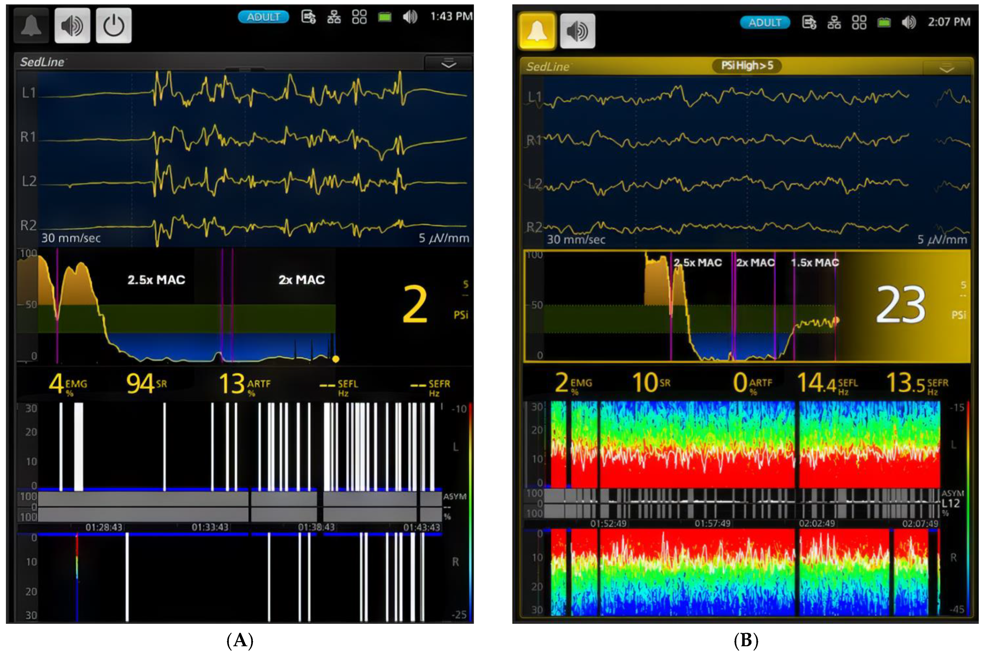Tap the PSi High>5 alarm message
This screenshot has width=983, height=655.
[x=747, y=66]
